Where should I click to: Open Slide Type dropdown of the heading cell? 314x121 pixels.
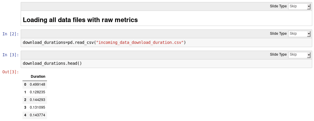click(x=299, y=6)
